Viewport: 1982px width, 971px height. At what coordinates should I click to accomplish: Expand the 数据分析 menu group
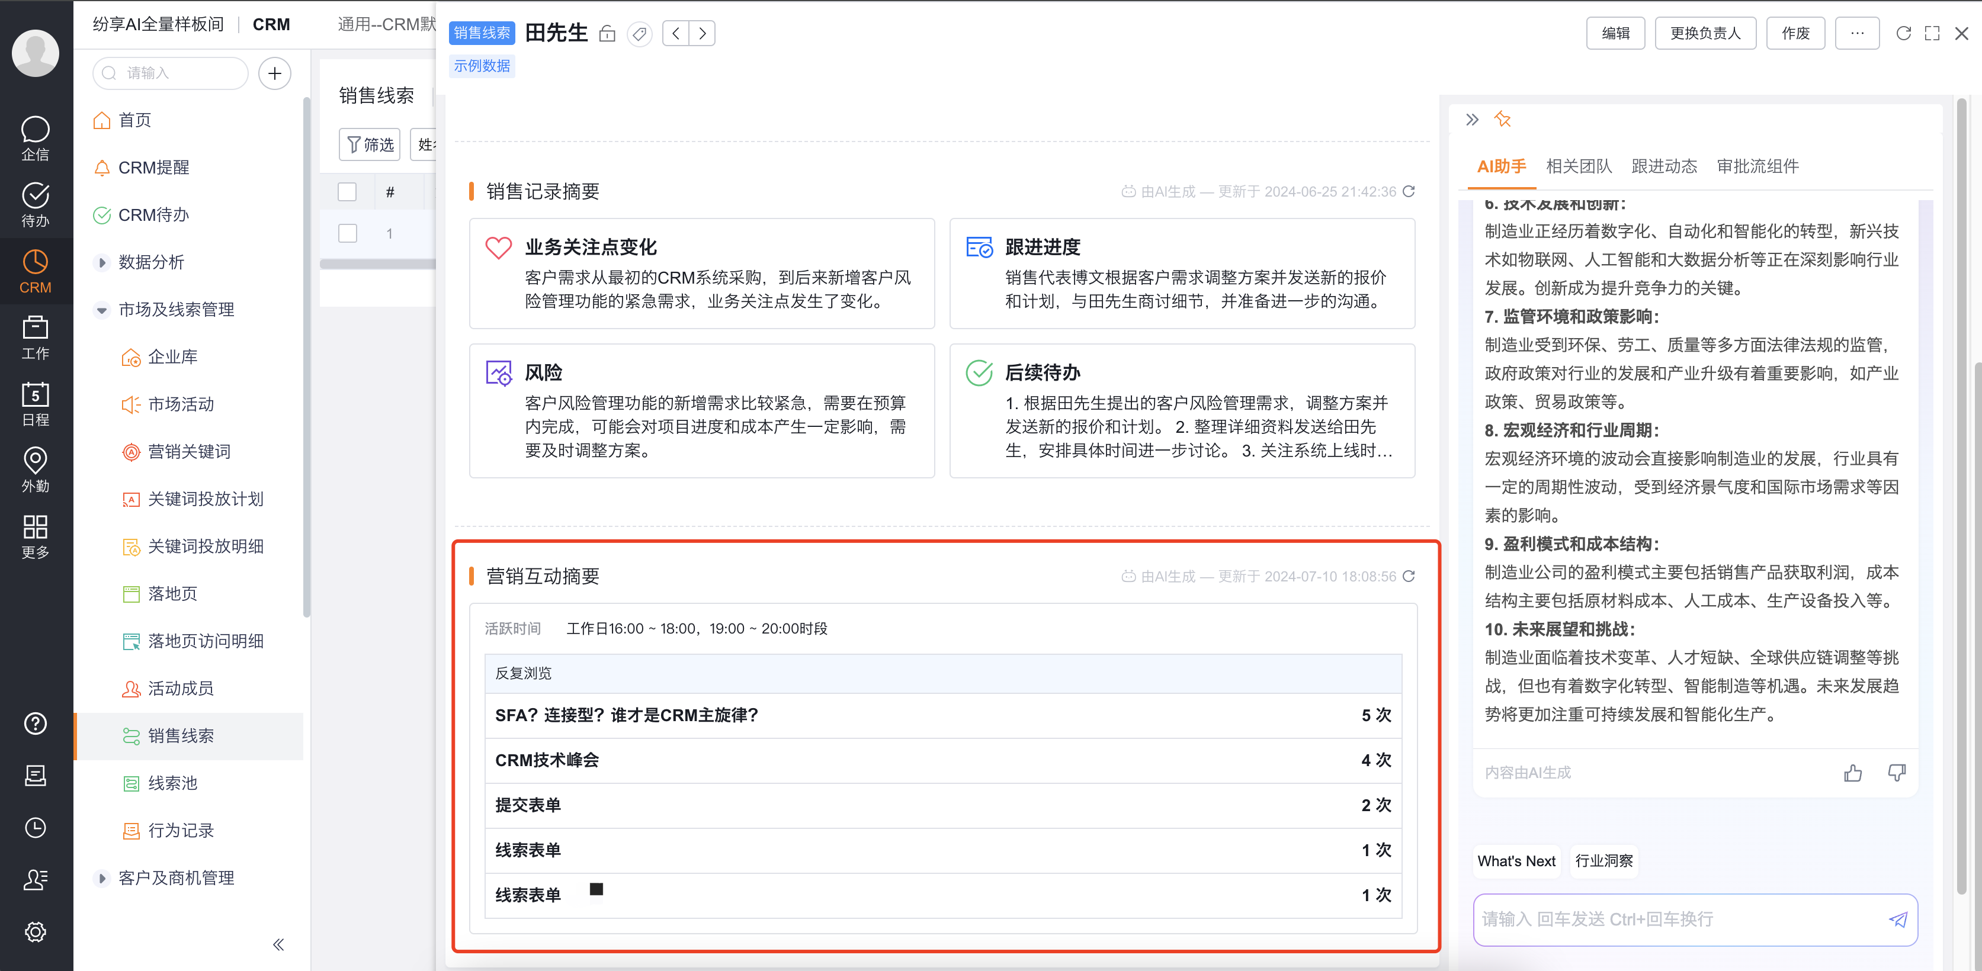point(101,262)
